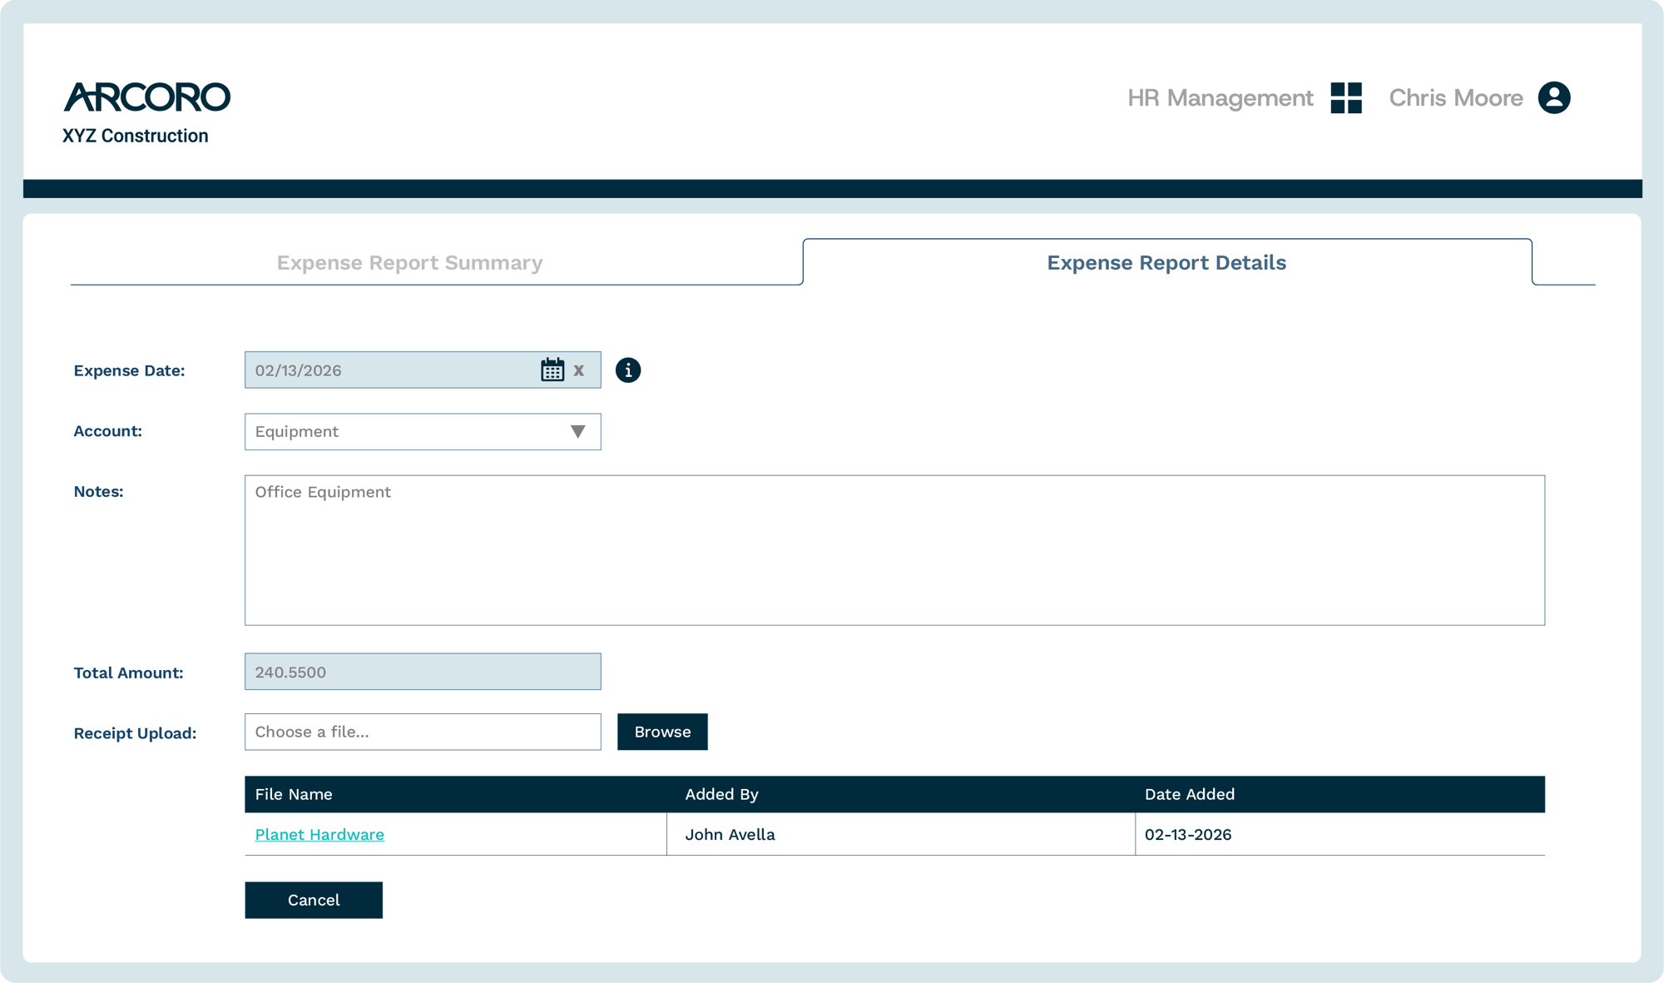
Task: Click the Total Amount label
Action: pos(128,673)
